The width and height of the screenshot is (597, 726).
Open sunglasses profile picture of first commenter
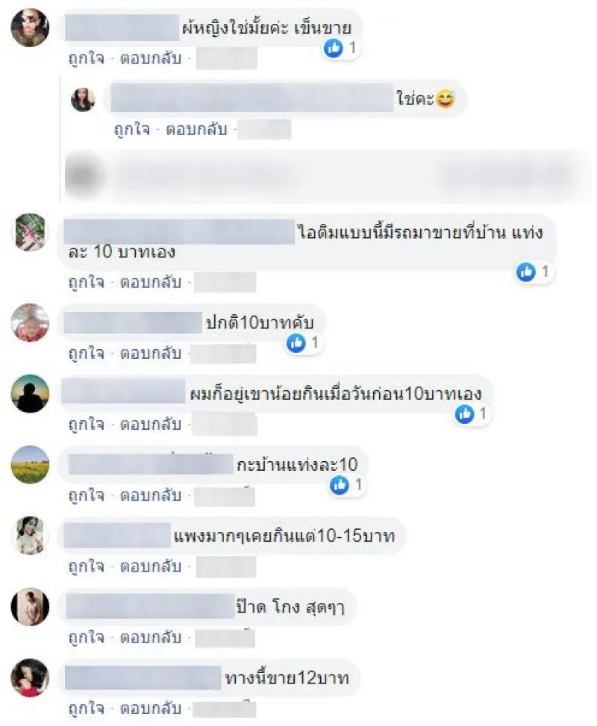30,28
